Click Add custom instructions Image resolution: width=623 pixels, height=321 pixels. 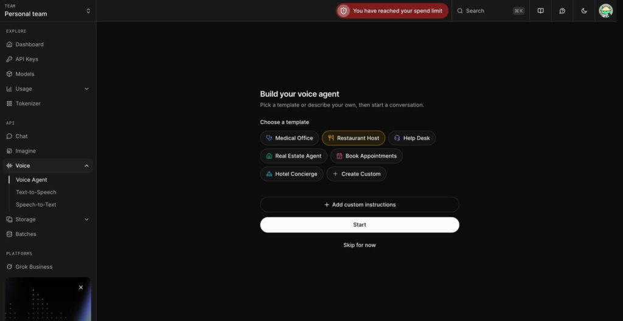pos(360,205)
